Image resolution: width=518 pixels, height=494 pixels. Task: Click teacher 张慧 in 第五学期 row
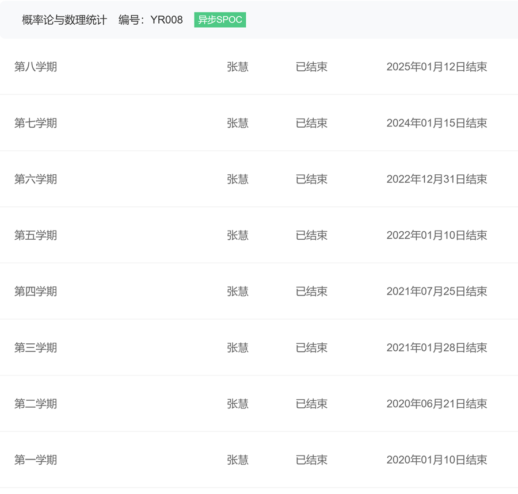click(x=238, y=235)
